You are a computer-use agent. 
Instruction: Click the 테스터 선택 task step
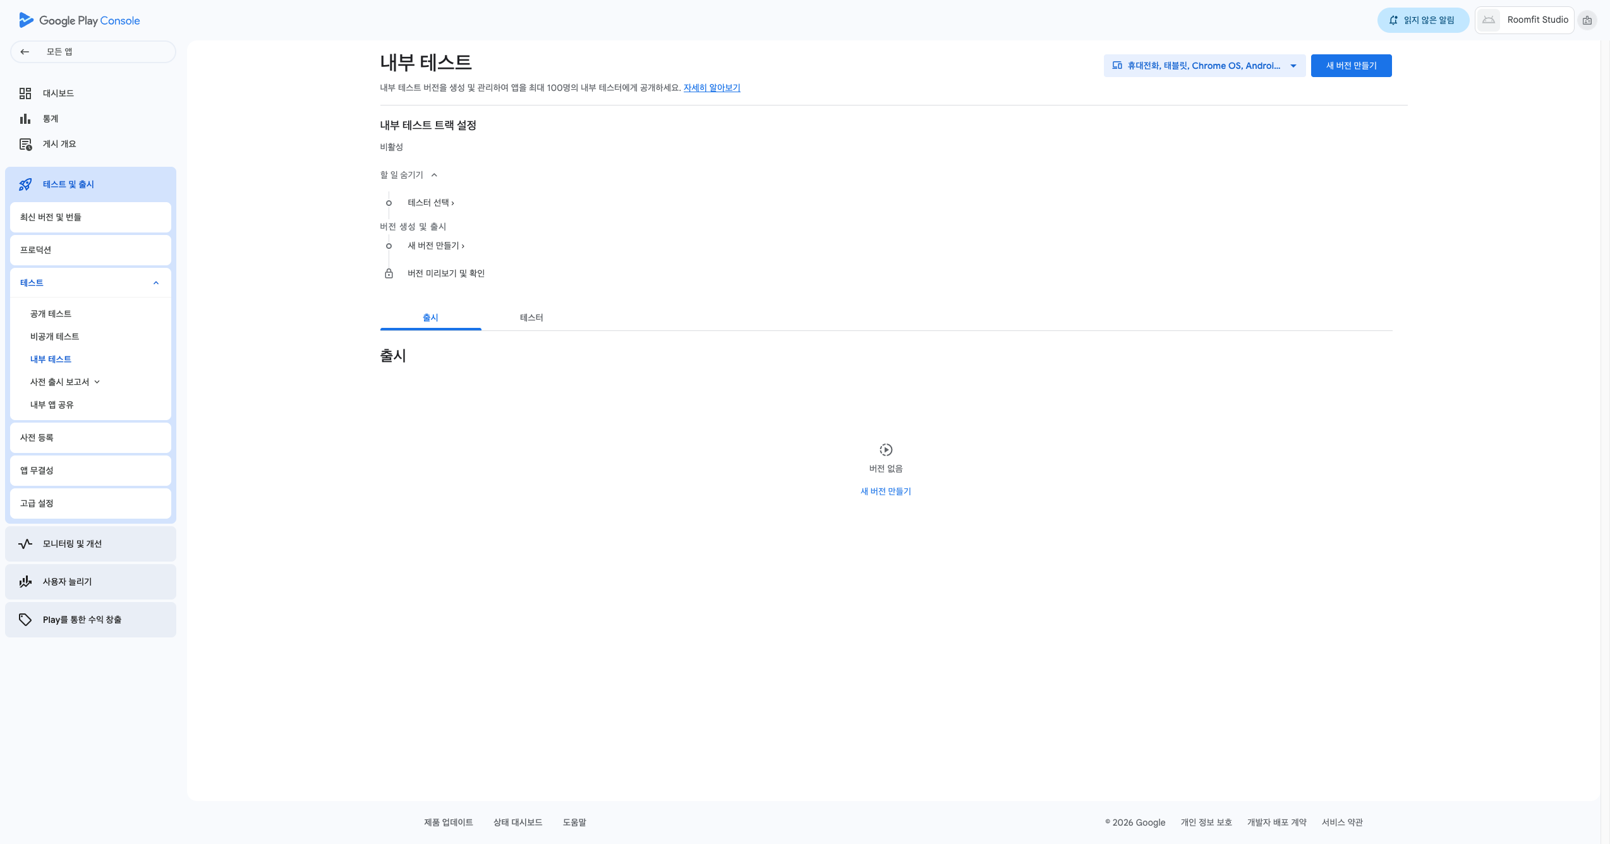[431, 203]
